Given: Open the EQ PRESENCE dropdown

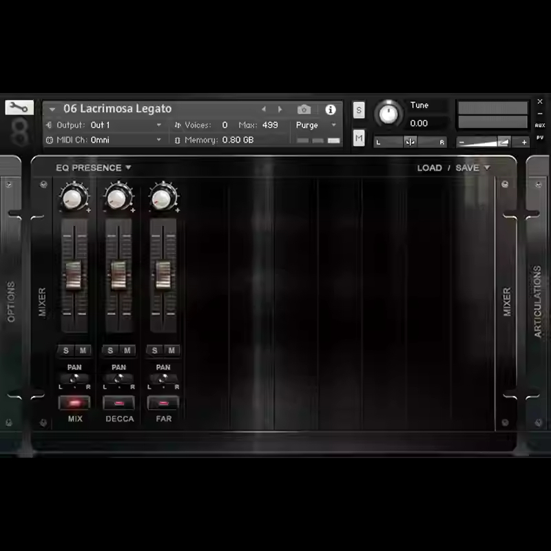Looking at the screenshot, I should [x=94, y=168].
